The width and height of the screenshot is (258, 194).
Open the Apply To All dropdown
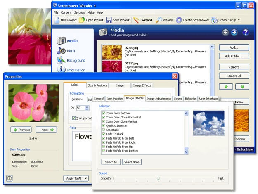pyautogui.click(x=76, y=178)
